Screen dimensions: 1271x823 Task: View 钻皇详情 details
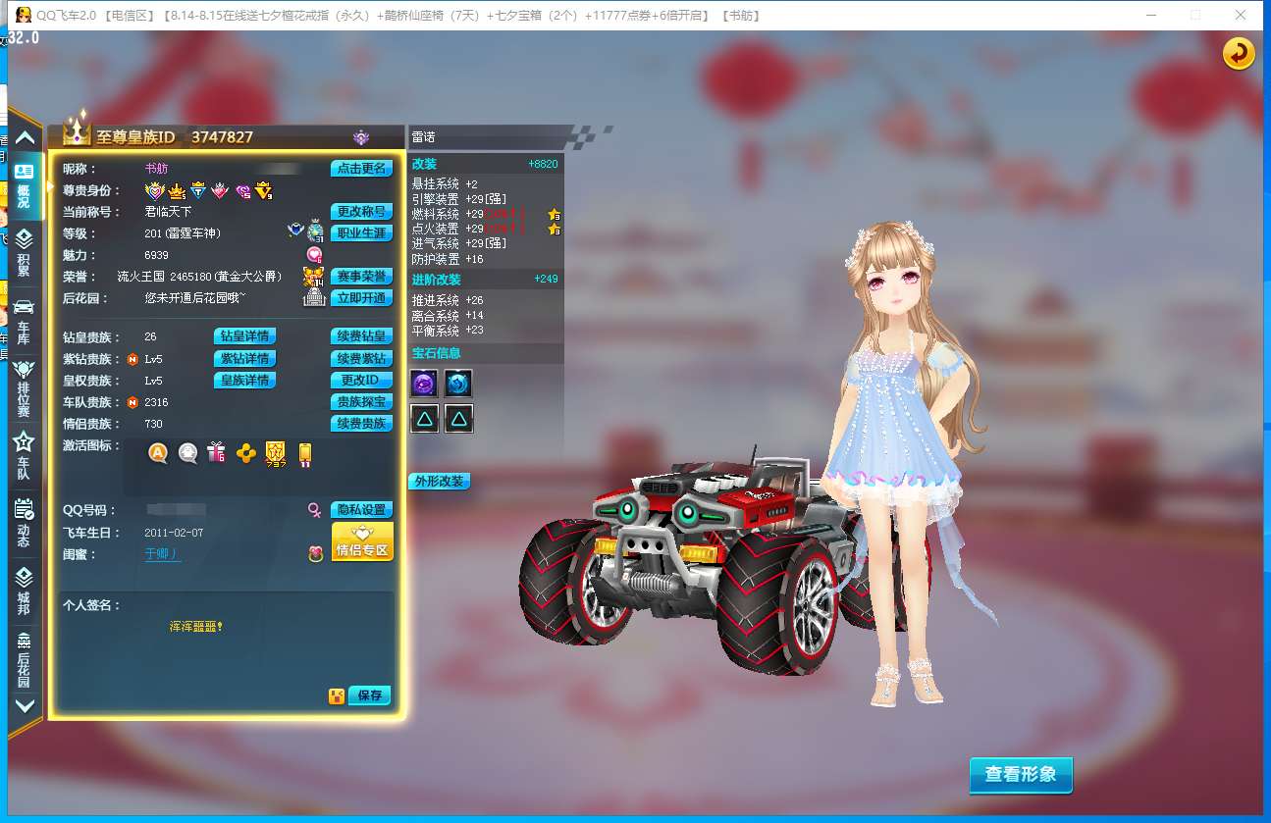tap(244, 336)
